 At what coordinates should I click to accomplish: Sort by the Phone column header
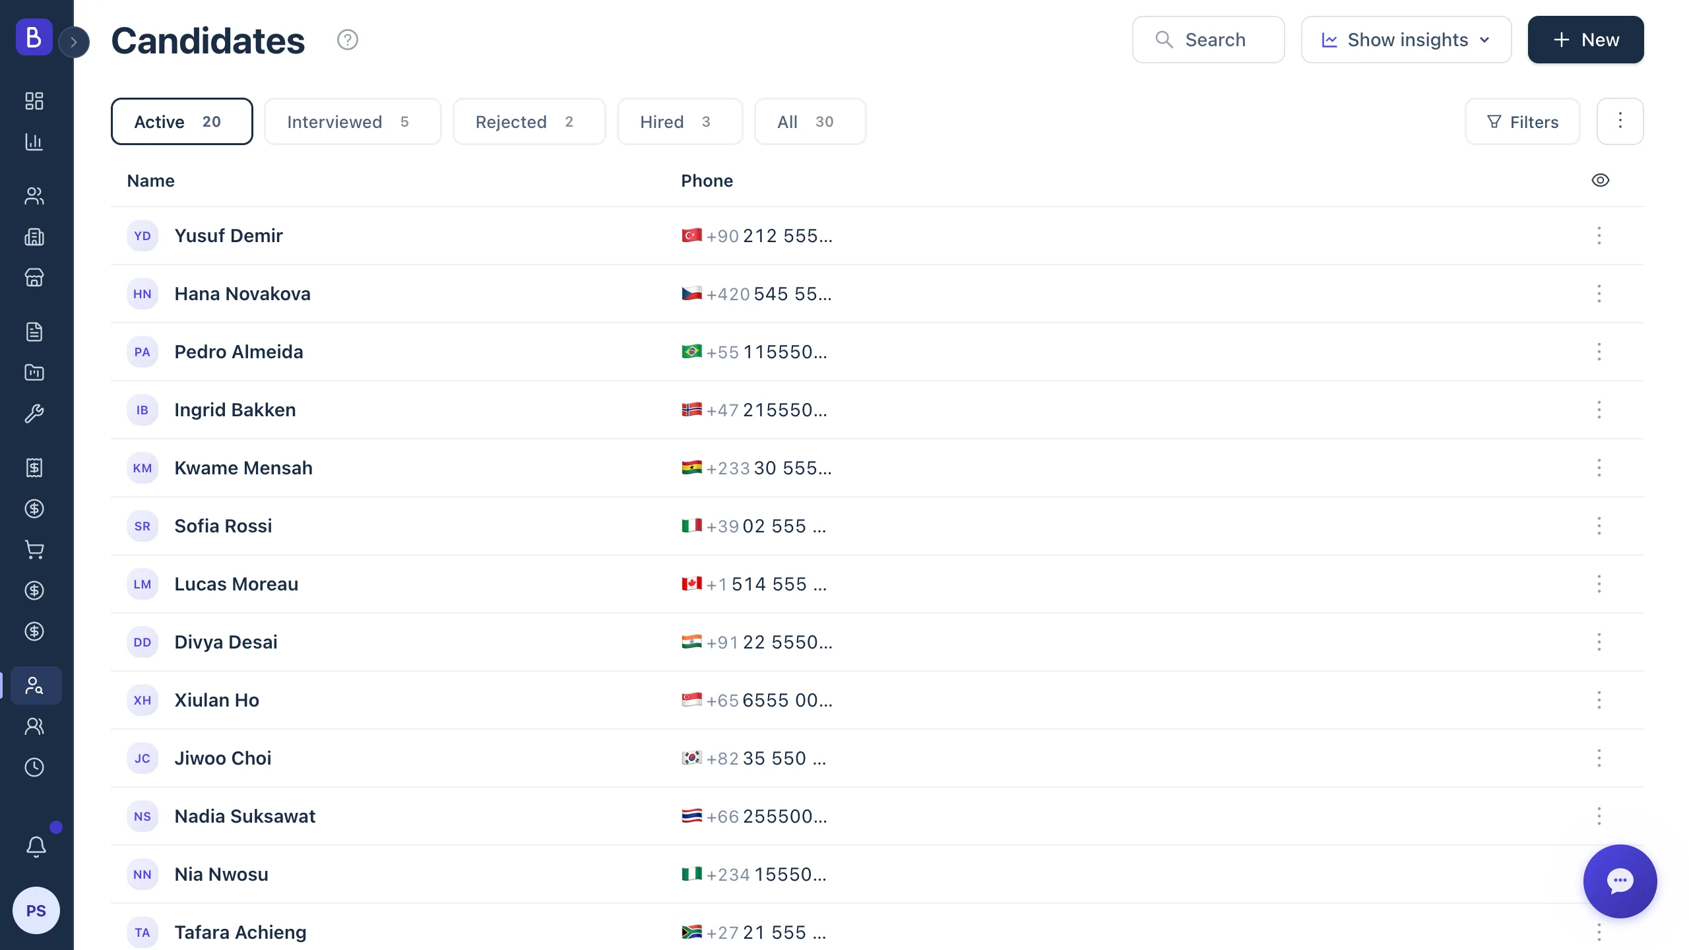(707, 181)
